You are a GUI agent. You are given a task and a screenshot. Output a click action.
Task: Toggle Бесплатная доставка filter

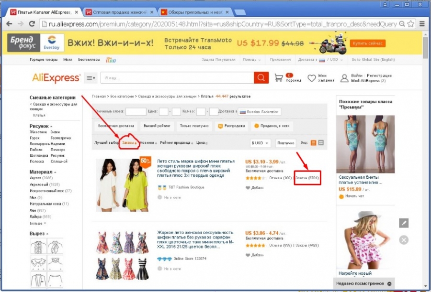pyautogui.click(x=116, y=126)
